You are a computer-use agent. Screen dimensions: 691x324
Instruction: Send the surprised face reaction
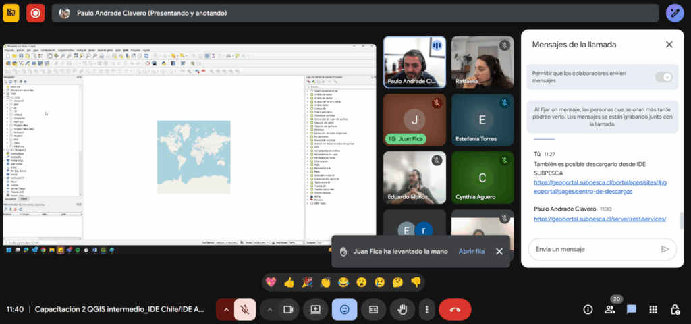coord(362,282)
